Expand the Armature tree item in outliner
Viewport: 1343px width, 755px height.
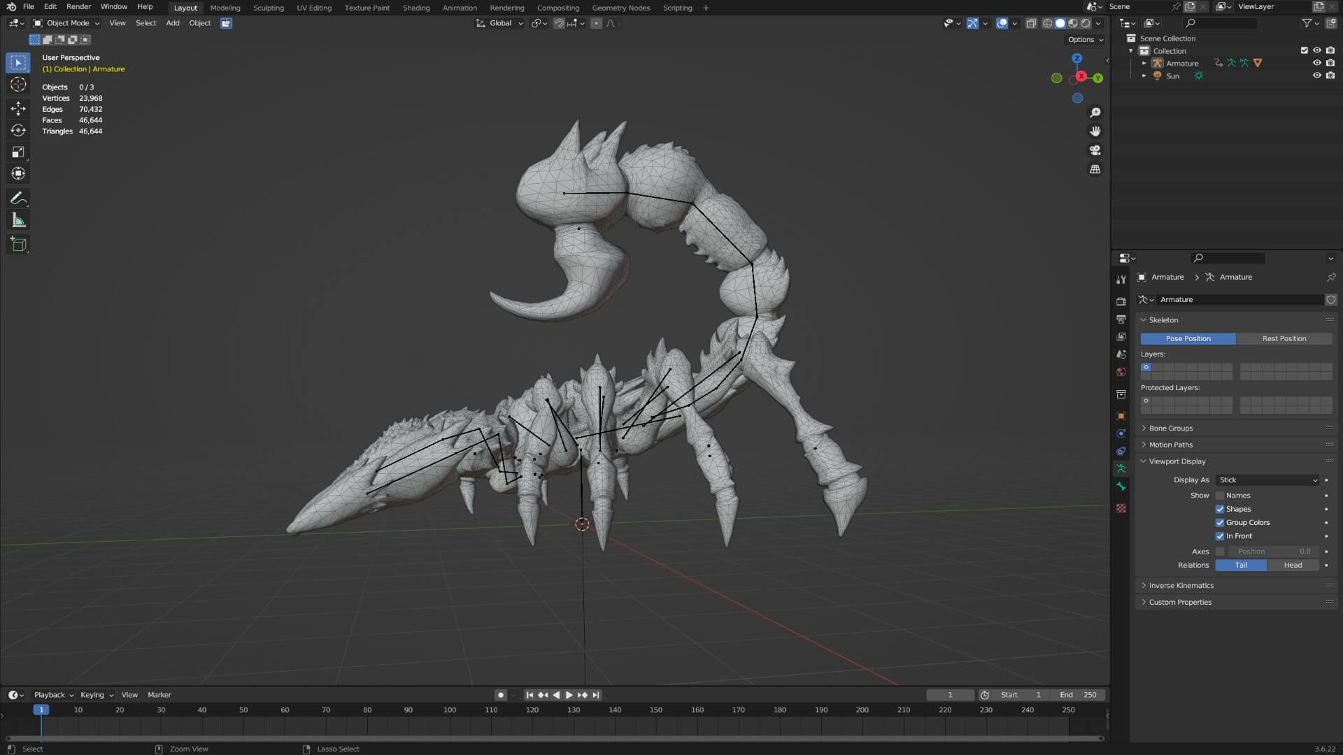[1144, 64]
